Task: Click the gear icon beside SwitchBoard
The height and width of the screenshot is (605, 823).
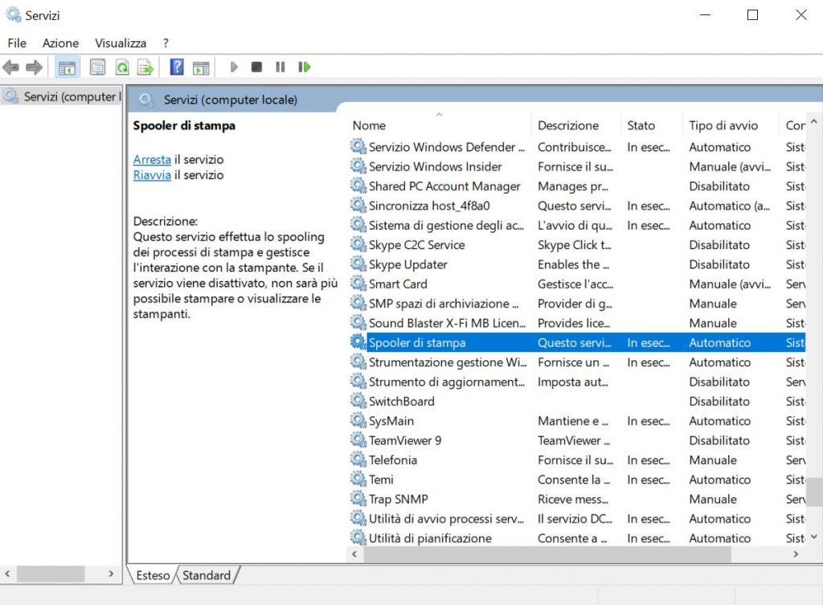Action: pos(358,401)
